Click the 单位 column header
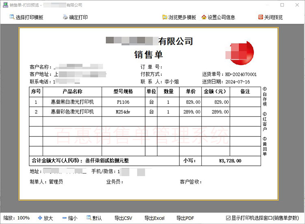305x224 pixels. click(x=151, y=91)
